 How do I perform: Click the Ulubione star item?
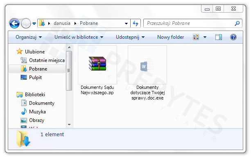31,51
